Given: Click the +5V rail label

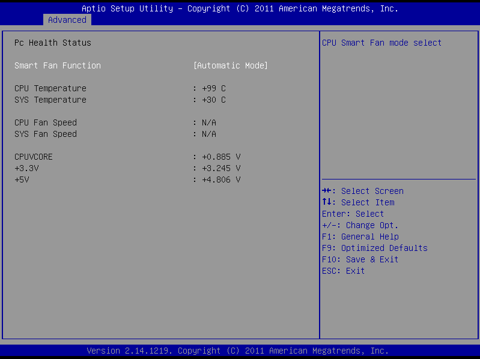Looking at the screenshot, I should (22, 179).
